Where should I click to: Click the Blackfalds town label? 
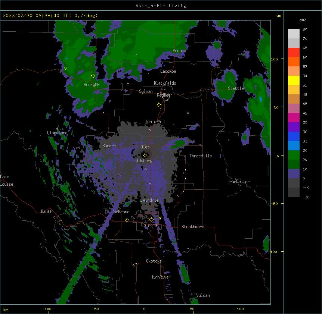[x=165, y=83]
